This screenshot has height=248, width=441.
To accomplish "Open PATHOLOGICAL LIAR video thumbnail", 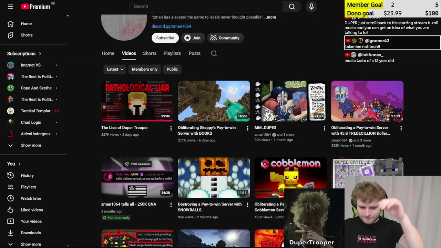I will [137, 101].
